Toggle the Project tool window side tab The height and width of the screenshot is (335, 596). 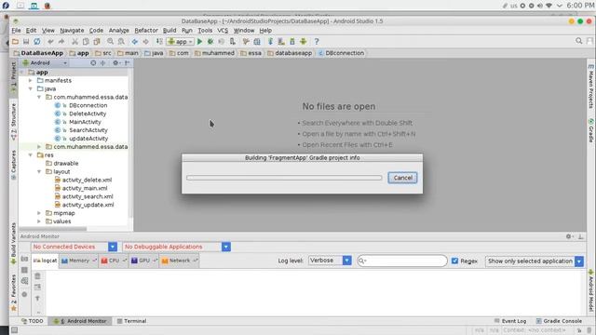[14, 77]
